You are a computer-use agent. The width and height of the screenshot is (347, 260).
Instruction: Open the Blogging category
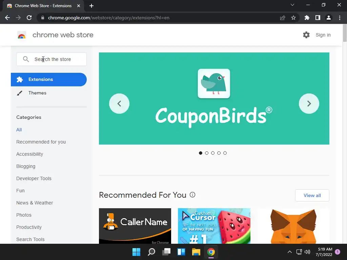tap(26, 166)
